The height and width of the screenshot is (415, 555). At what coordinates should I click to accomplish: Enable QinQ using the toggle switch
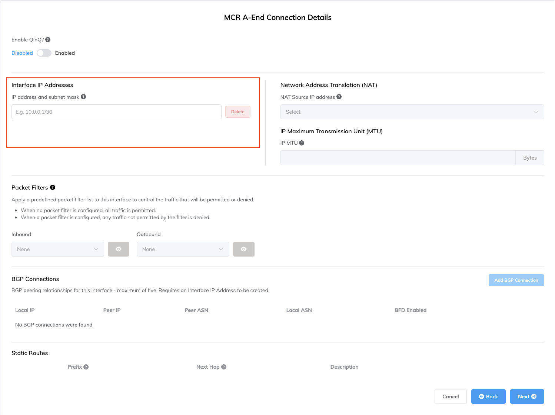(44, 53)
